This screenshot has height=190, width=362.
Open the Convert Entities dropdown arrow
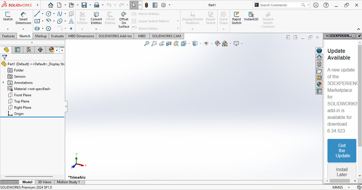pyautogui.click(x=96, y=29)
